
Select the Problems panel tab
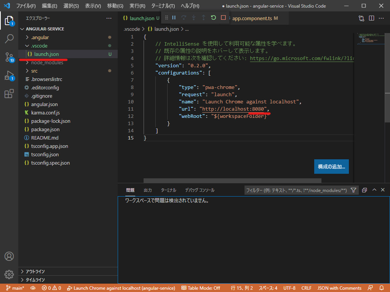click(x=130, y=190)
